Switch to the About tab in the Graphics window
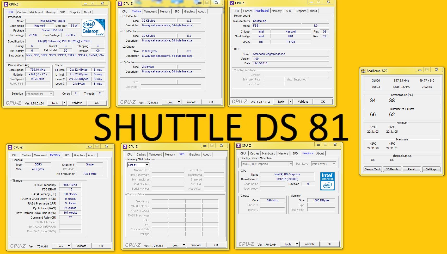 [x=320, y=153]
